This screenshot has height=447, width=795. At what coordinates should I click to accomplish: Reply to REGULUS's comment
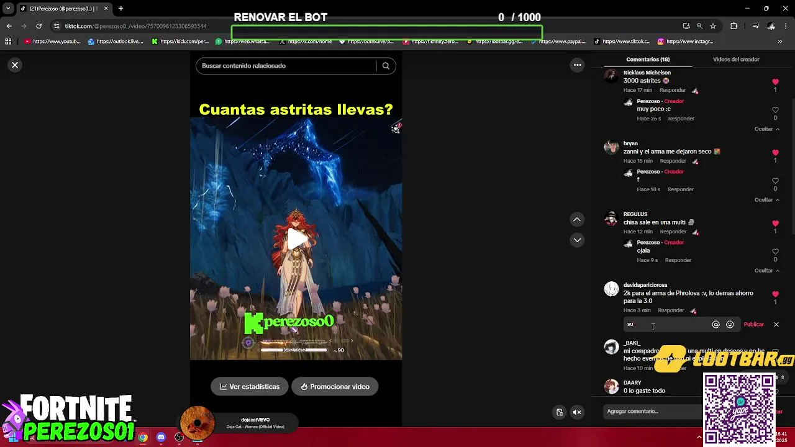pos(673,232)
